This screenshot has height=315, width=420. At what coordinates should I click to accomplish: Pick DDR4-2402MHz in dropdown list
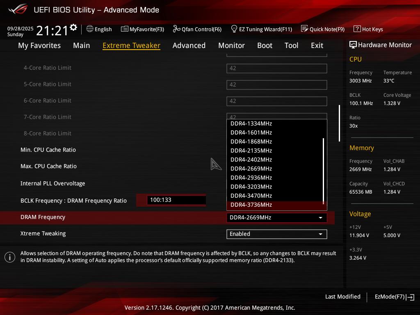[x=275, y=160]
